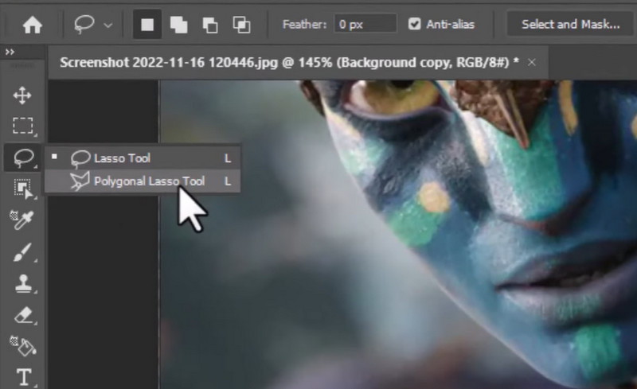Enable Intersect with Selection mode
Image resolution: width=637 pixels, height=389 pixels.
241,25
